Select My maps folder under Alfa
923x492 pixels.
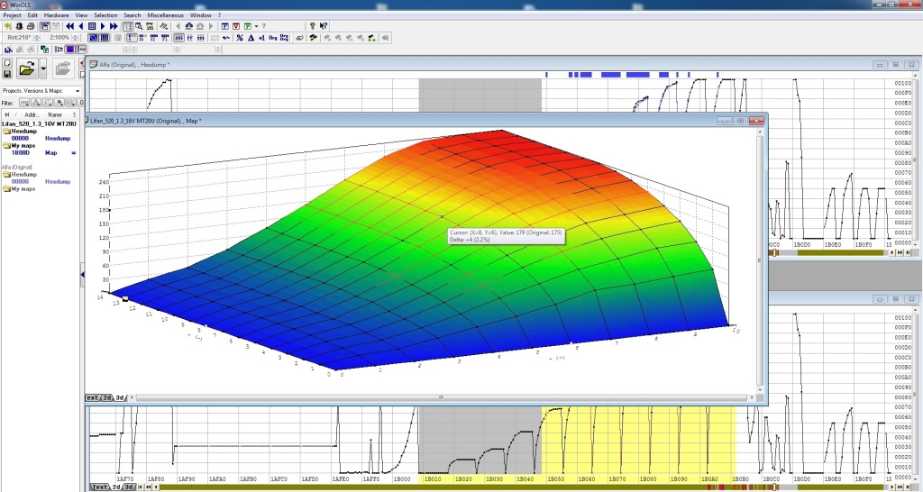click(20, 189)
